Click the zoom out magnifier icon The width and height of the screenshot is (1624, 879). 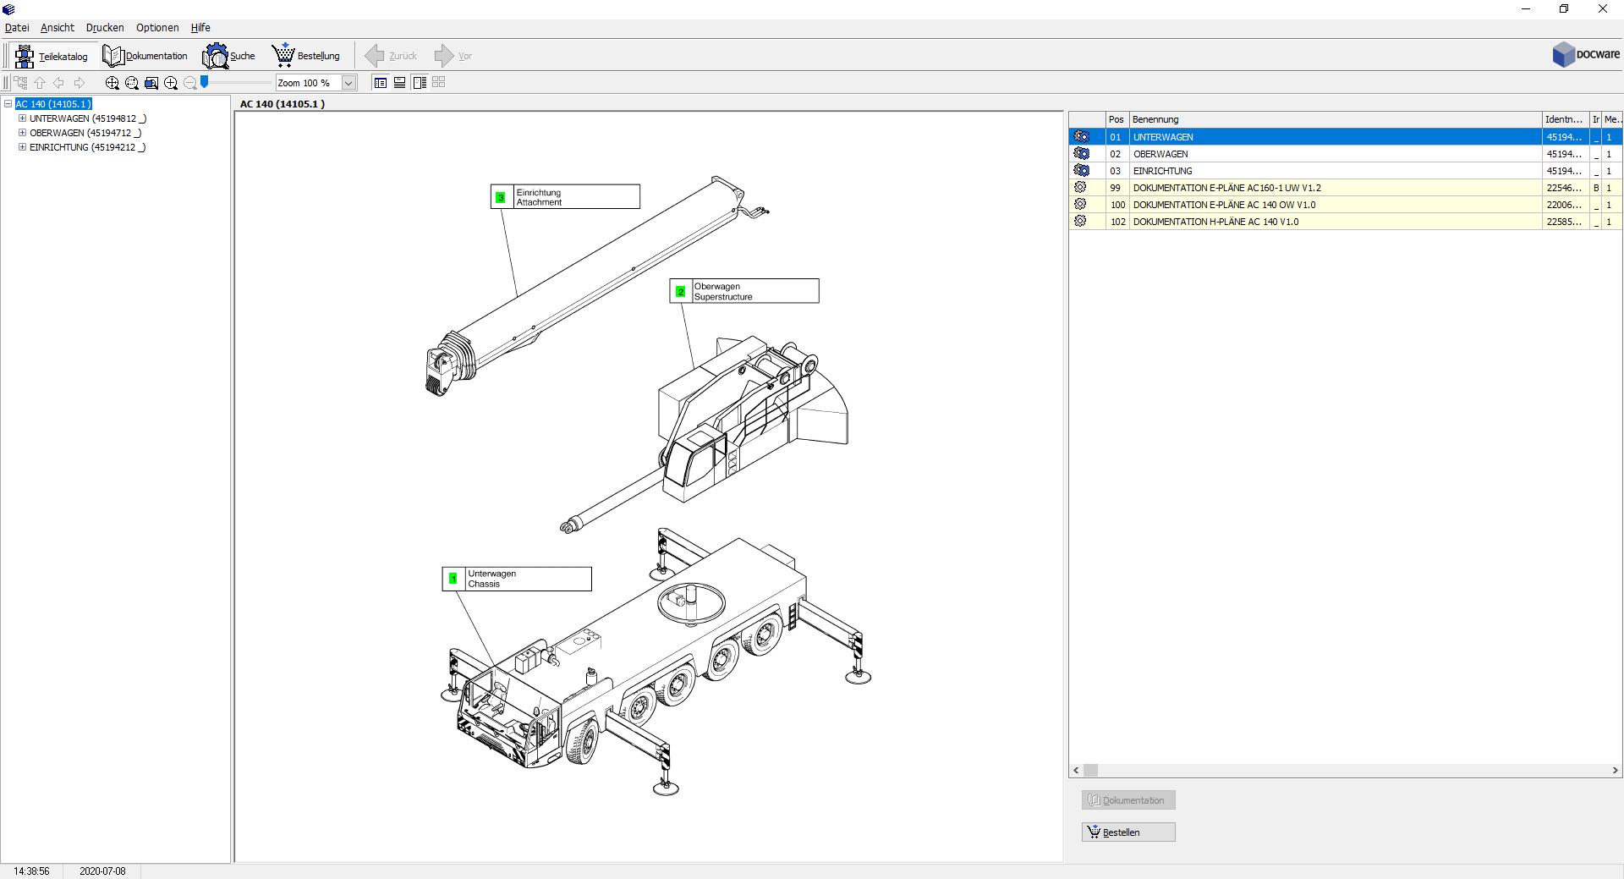[190, 82]
